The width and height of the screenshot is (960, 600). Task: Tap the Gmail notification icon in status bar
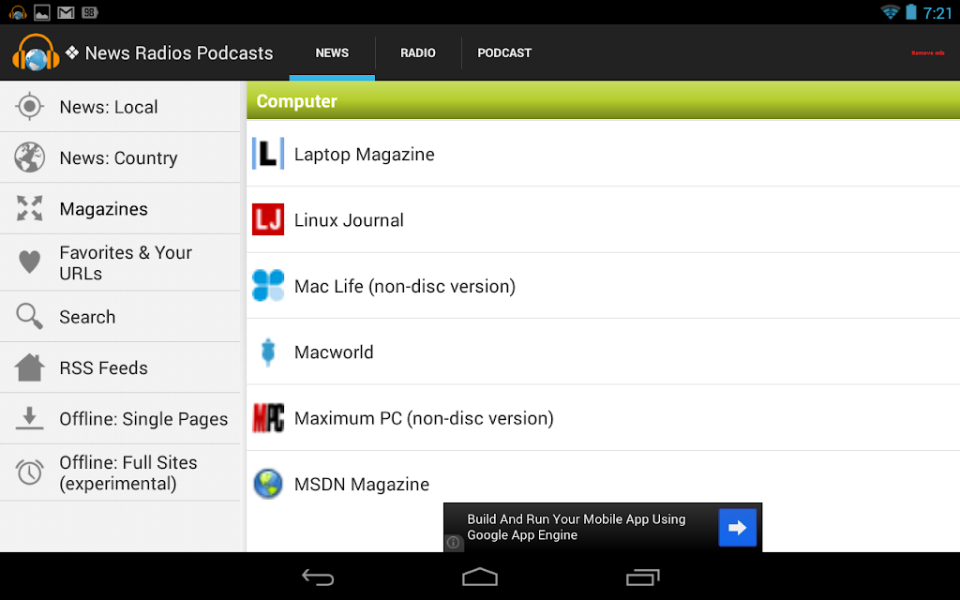pyautogui.click(x=67, y=12)
